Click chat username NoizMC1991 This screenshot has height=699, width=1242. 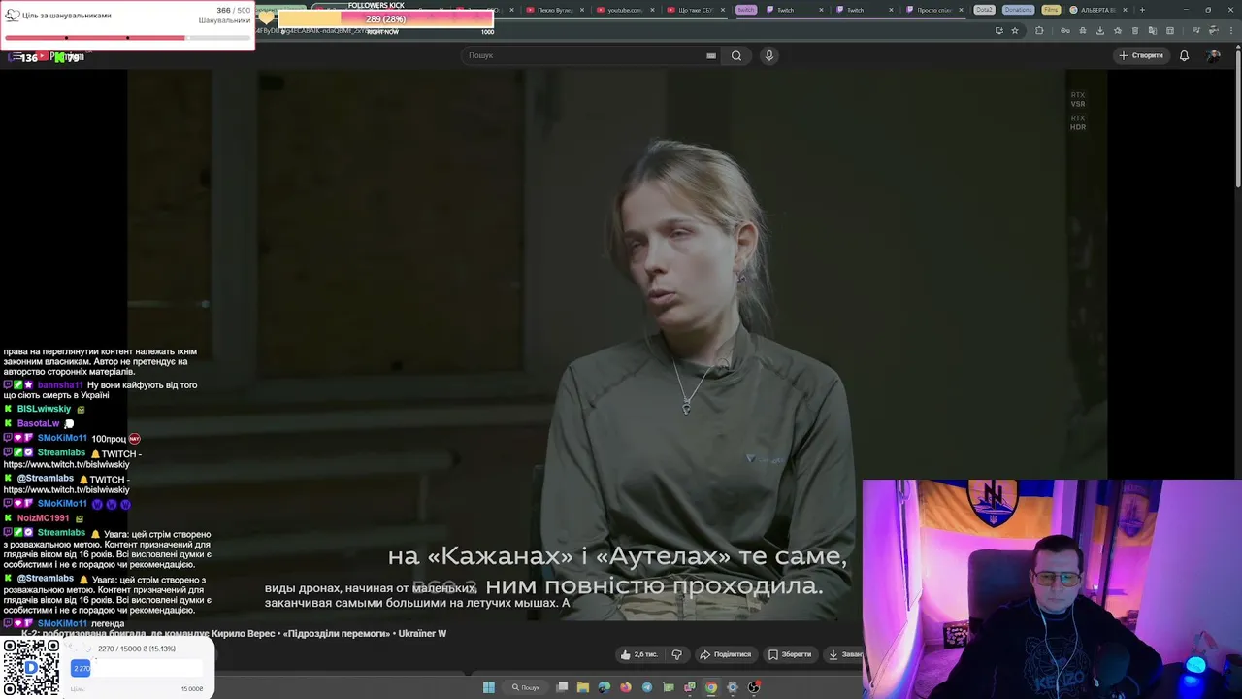pyautogui.click(x=43, y=518)
